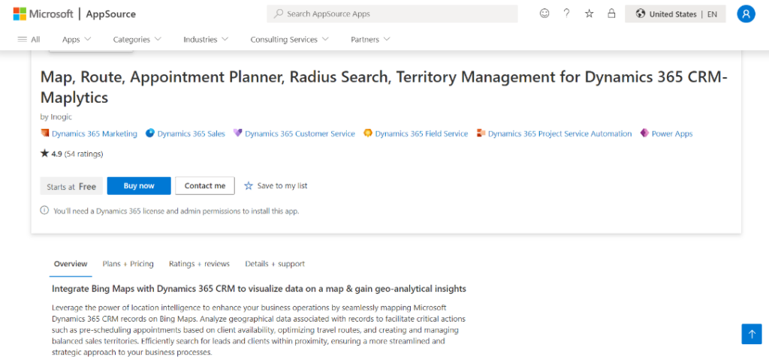
Task: Click the star favorites icon in header
Action: (x=590, y=13)
